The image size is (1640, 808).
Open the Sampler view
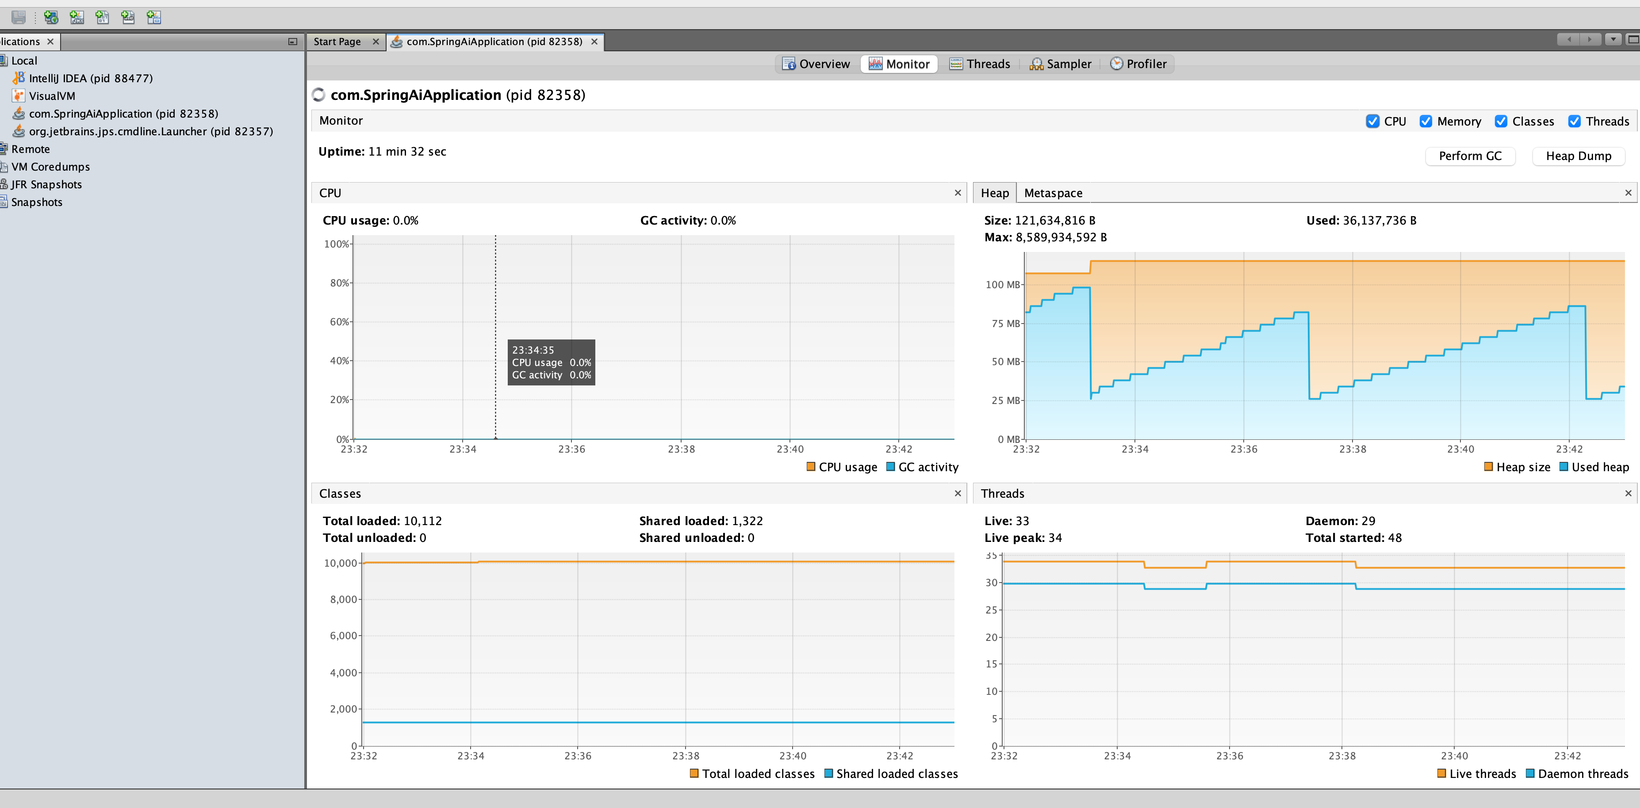[x=1061, y=64]
